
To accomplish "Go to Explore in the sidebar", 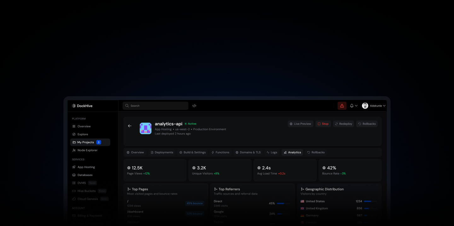I will point(83,134).
